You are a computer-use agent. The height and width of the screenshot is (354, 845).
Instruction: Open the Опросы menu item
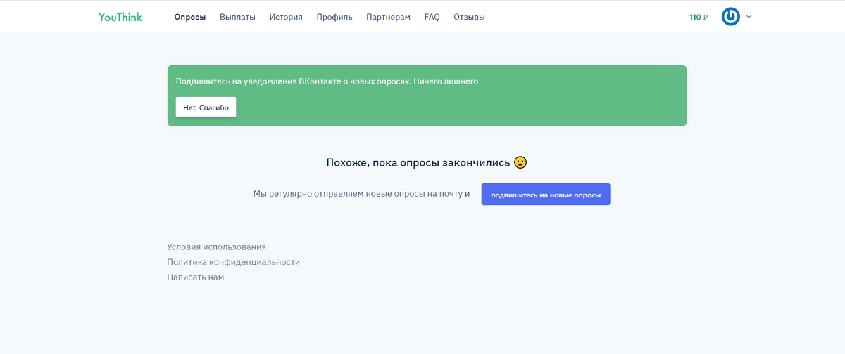(190, 17)
